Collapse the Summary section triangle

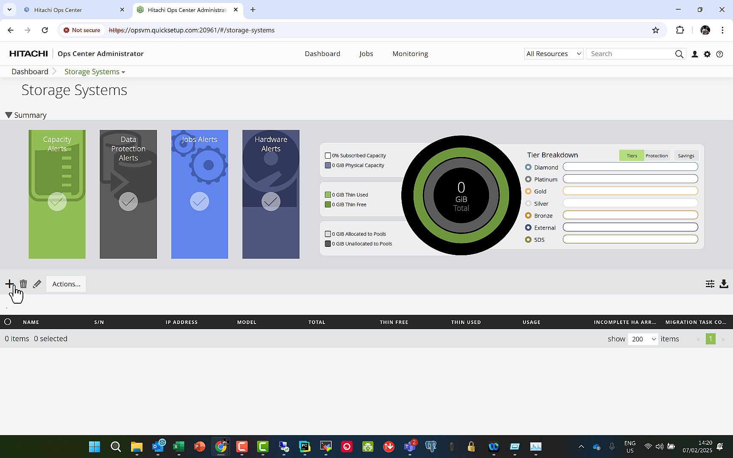(x=8, y=115)
